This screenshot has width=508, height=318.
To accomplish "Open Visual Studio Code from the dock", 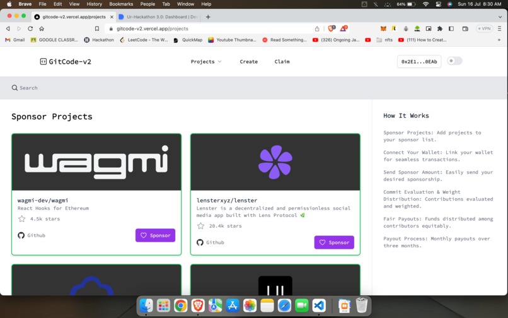I will [319, 305].
